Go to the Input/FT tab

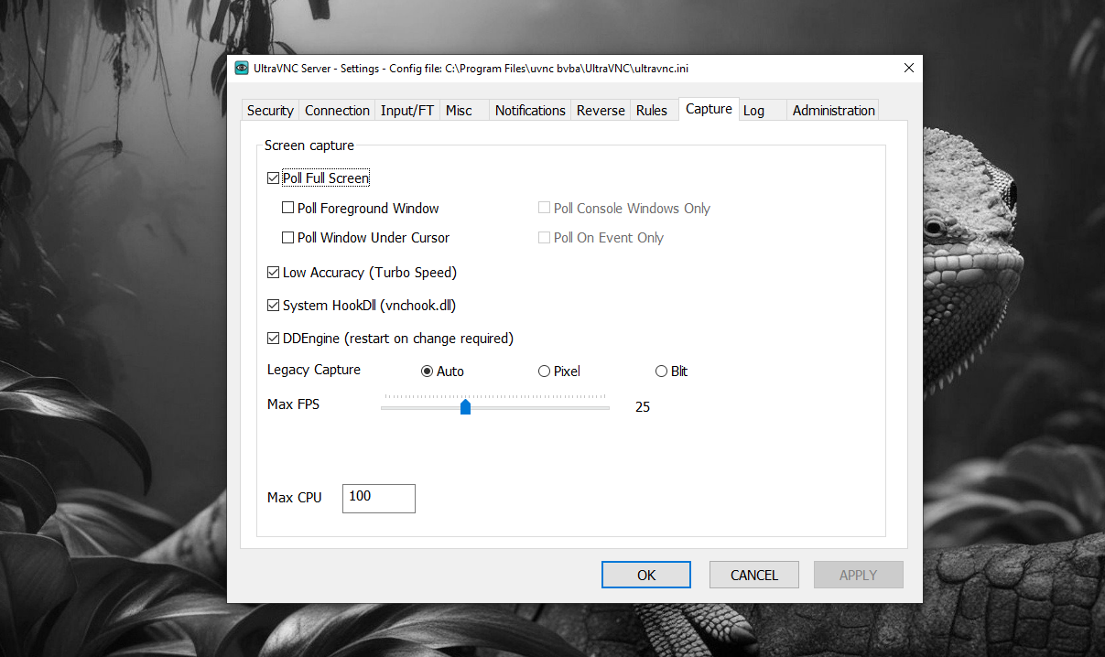407,111
